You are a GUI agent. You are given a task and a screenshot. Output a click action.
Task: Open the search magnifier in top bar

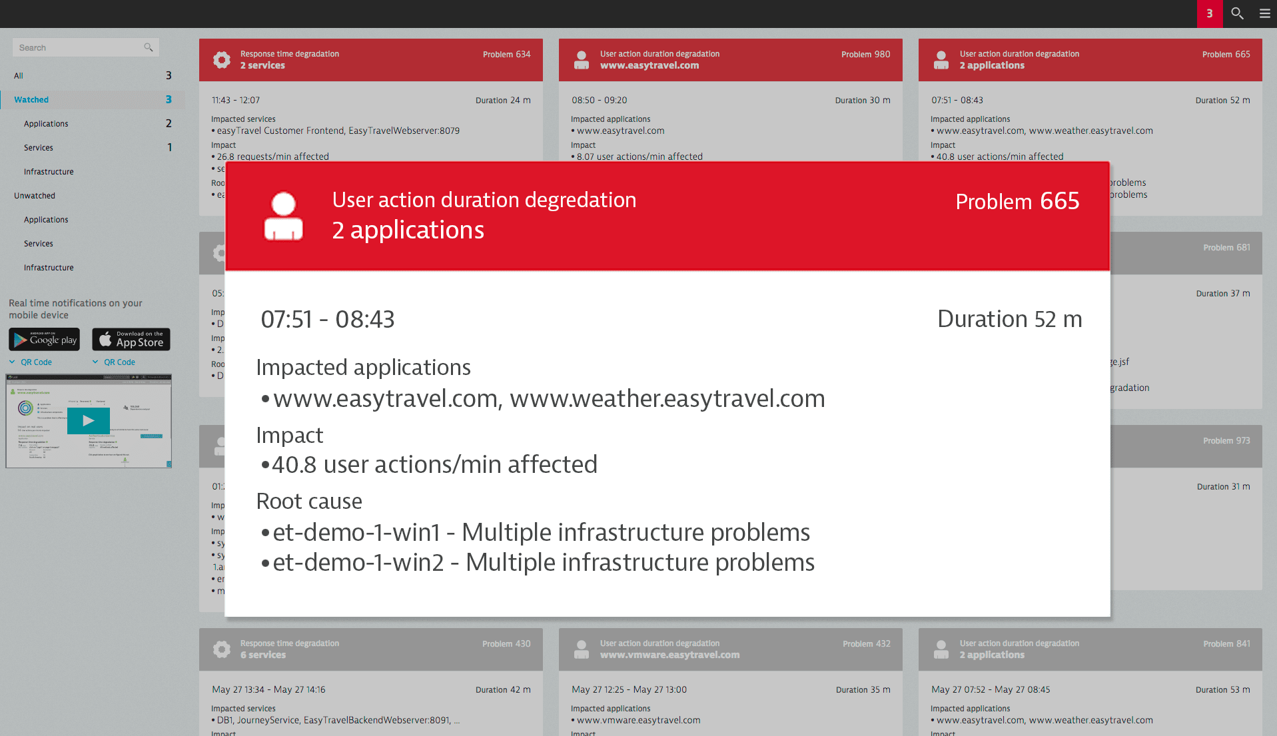(x=1237, y=13)
